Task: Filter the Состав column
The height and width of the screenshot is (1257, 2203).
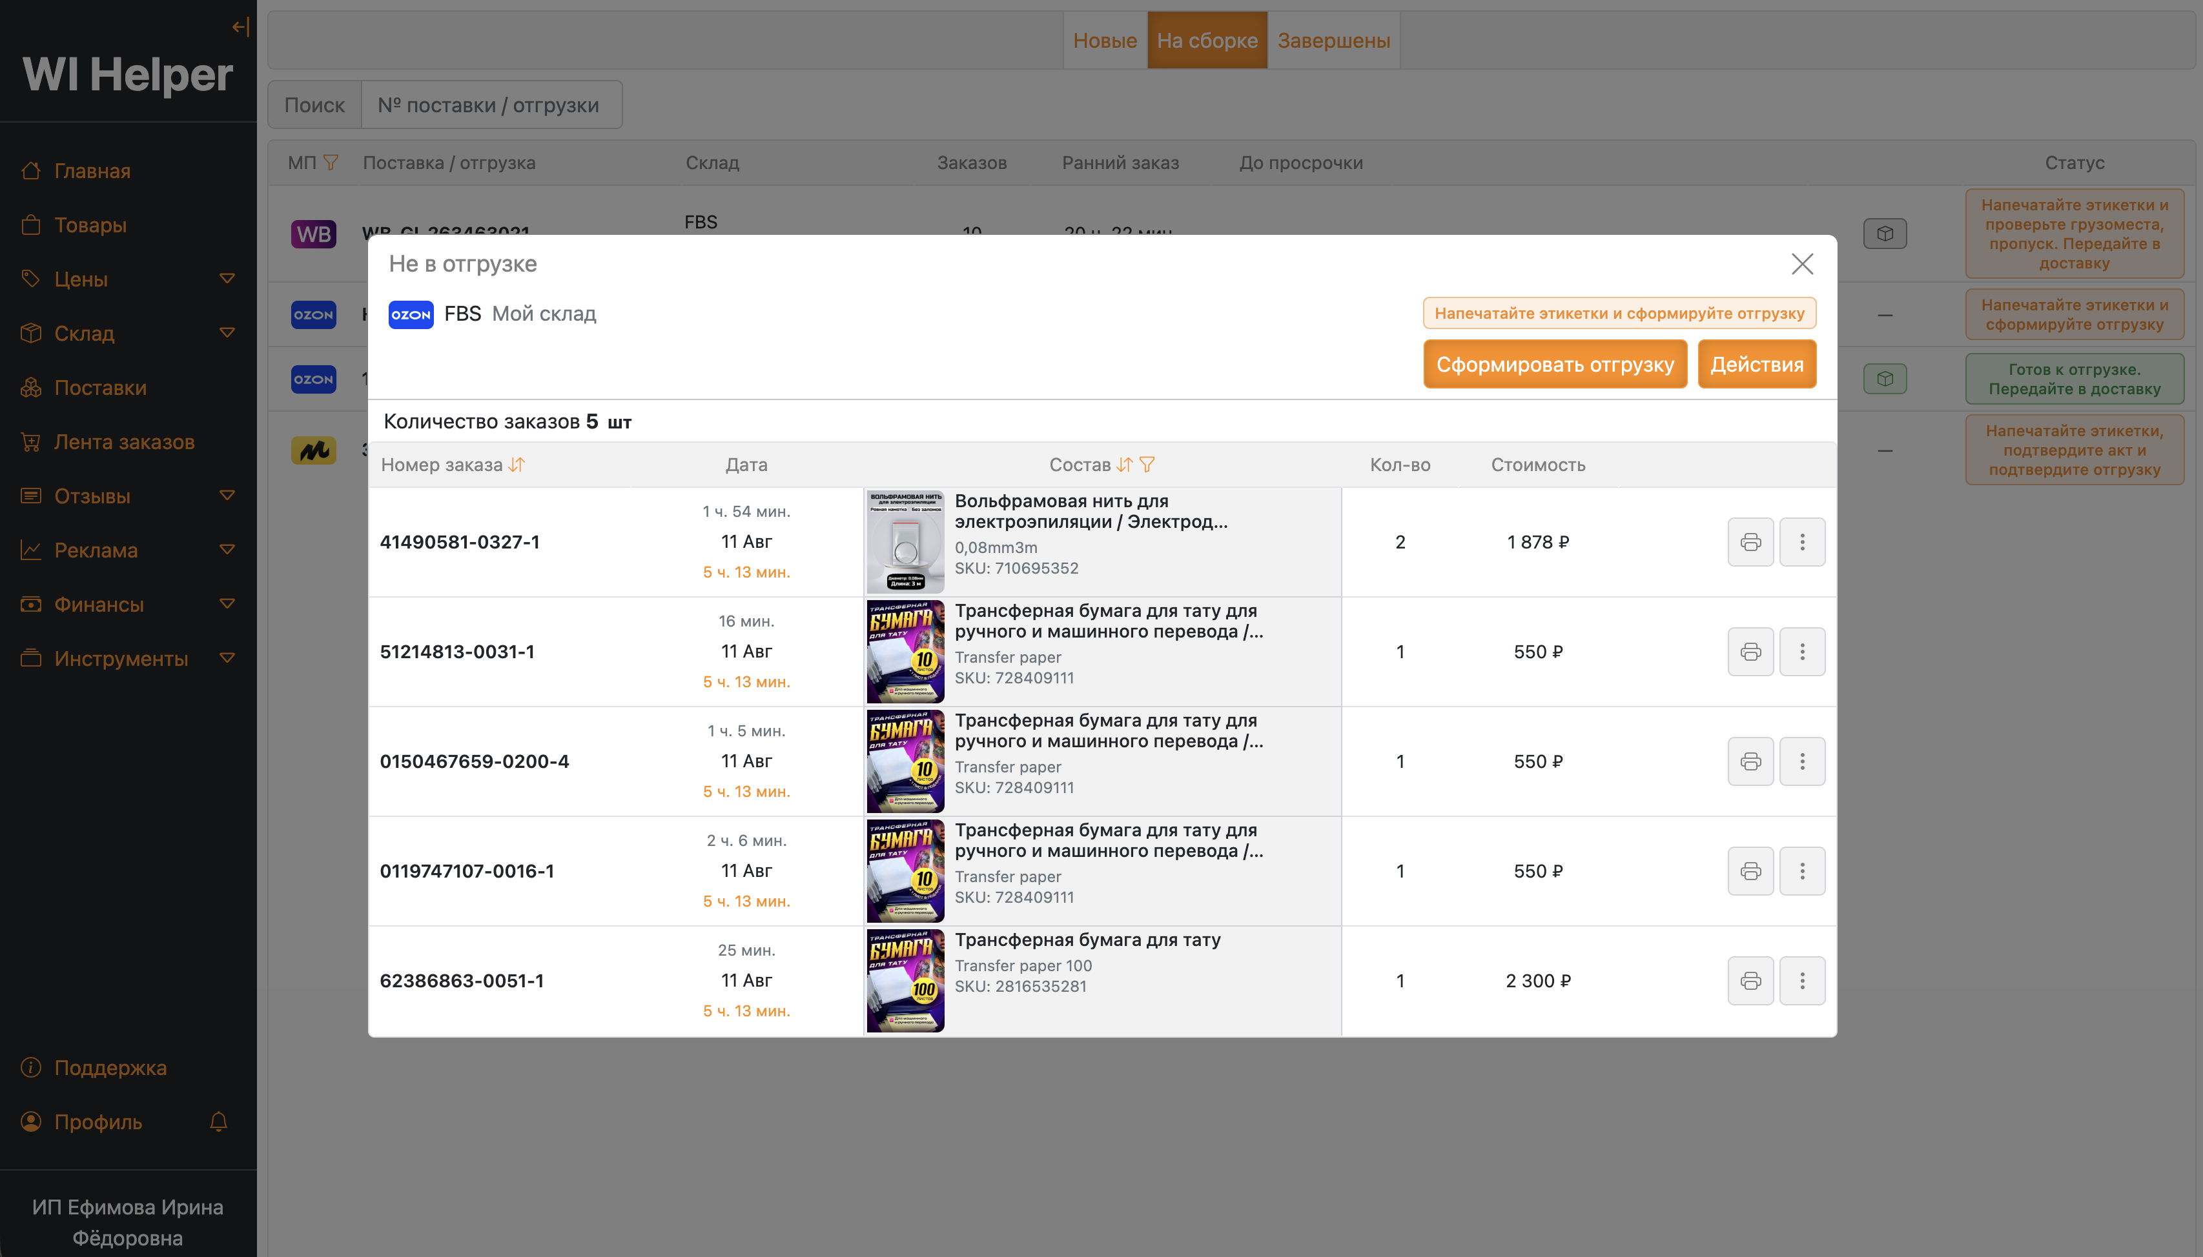Action: [x=1147, y=465]
